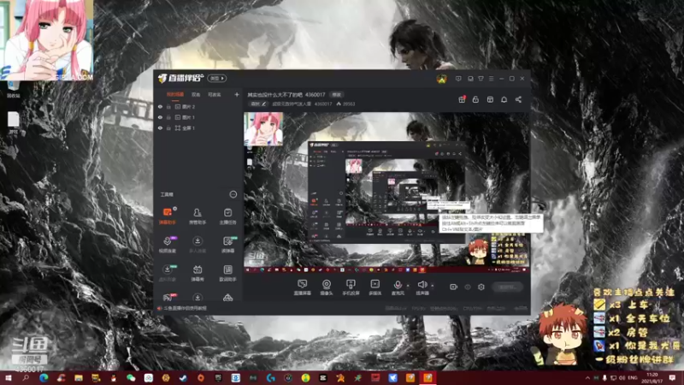The width and height of the screenshot is (684, 385).
Task: Add a 多媒体 multimedia source
Action: click(374, 287)
